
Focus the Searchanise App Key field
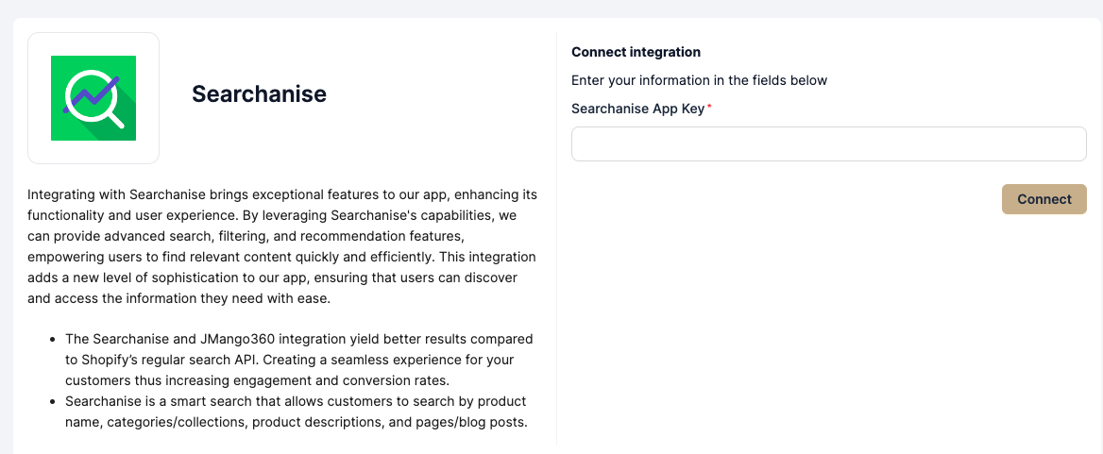pos(828,144)
